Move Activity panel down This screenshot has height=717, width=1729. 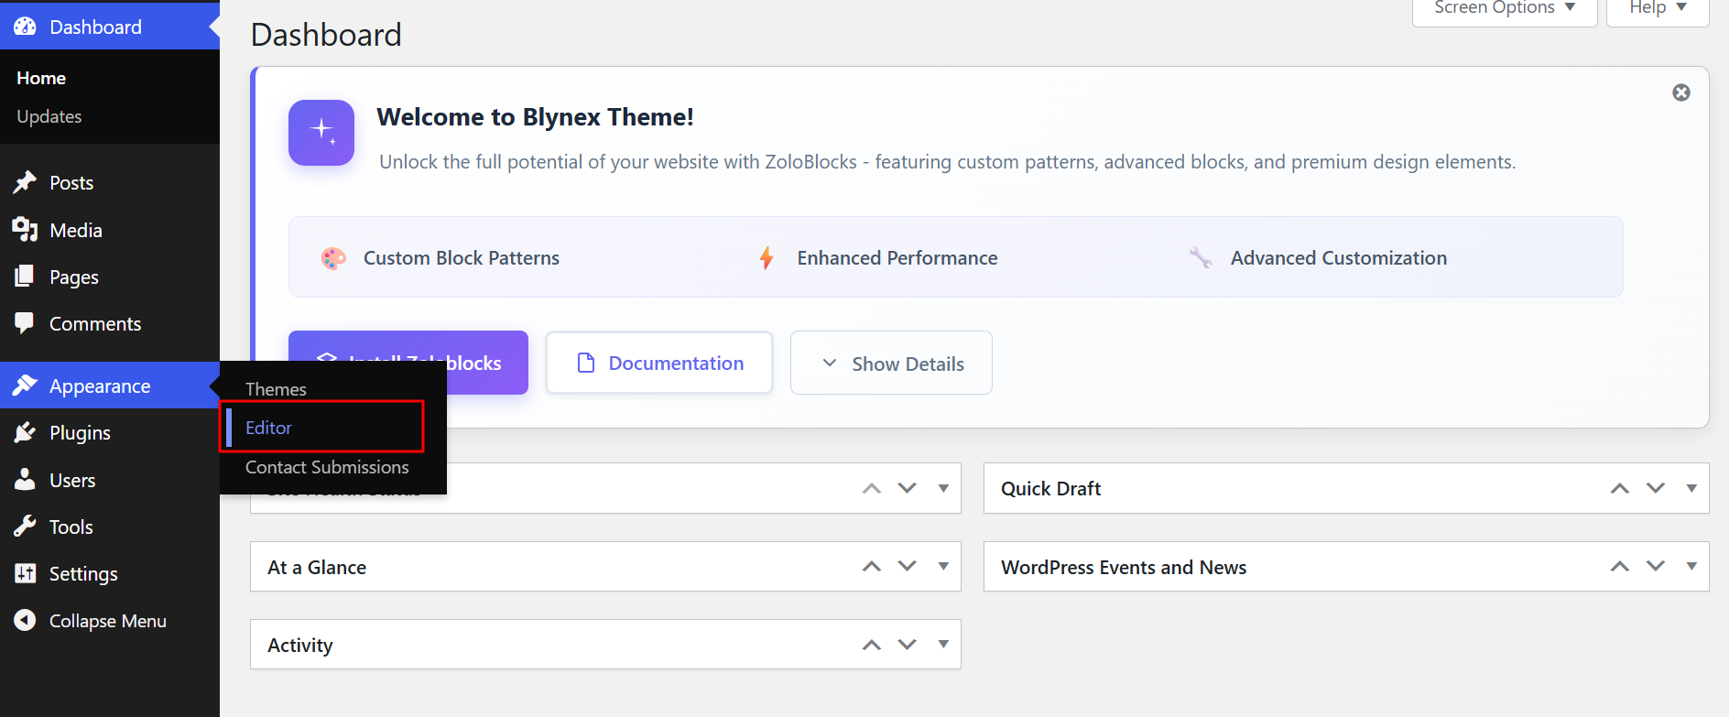point(908,645)
